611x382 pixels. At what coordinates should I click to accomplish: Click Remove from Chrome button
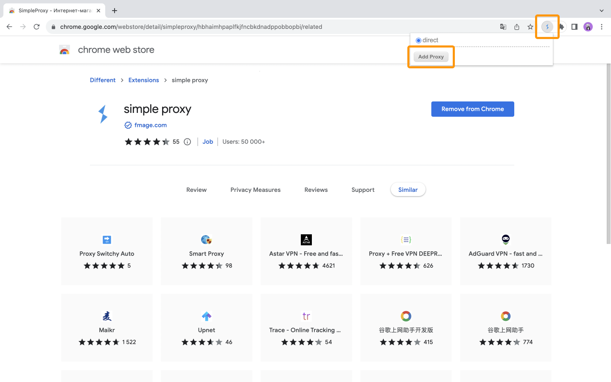(473, 109)
